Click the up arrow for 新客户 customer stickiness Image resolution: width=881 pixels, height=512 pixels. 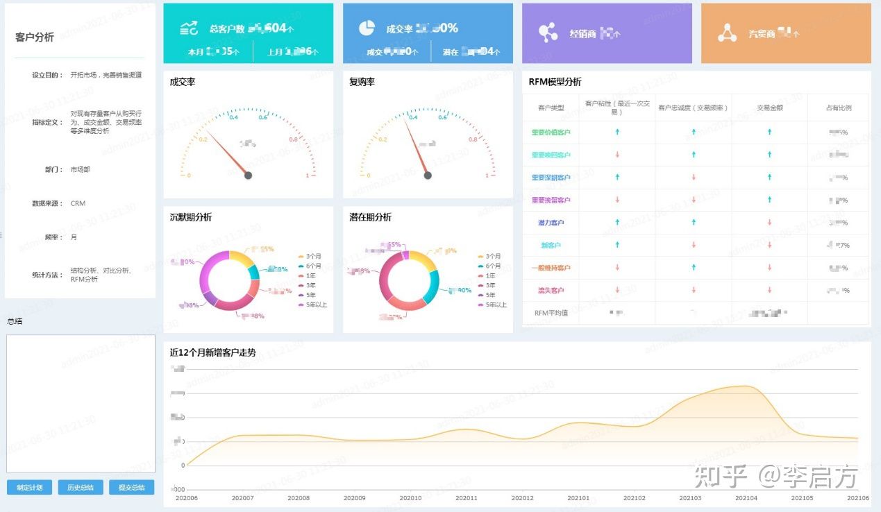(x=616, y=244)
